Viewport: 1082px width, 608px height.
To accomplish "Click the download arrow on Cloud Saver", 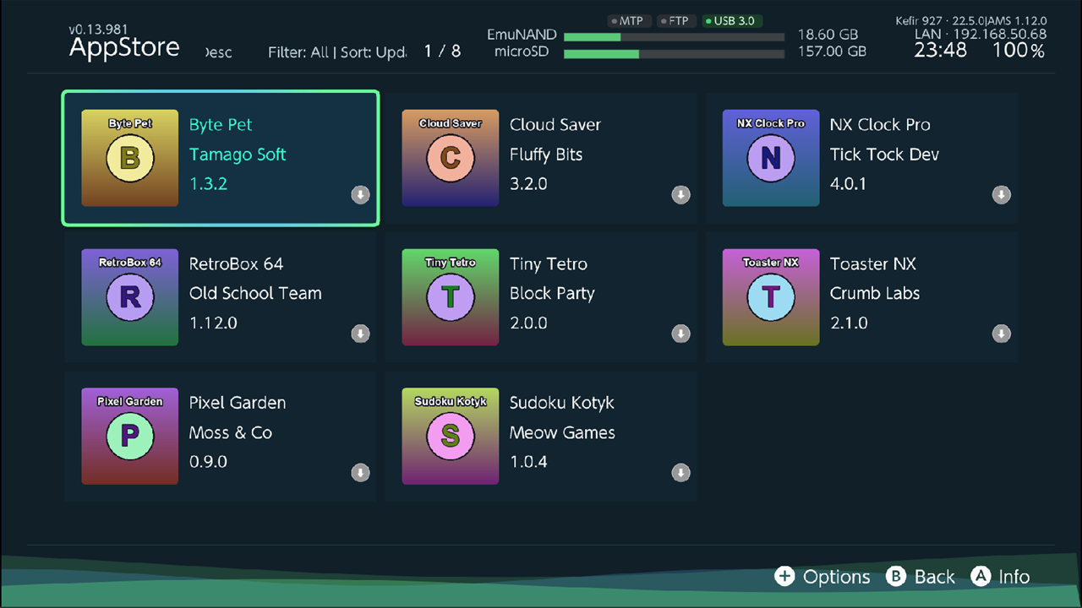I will pyautogui.click(x=680, y=195).
